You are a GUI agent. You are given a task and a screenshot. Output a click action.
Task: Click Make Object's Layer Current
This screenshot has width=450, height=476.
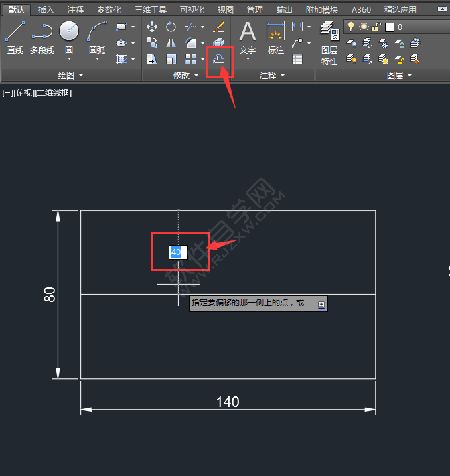click(x=415, y=44)
